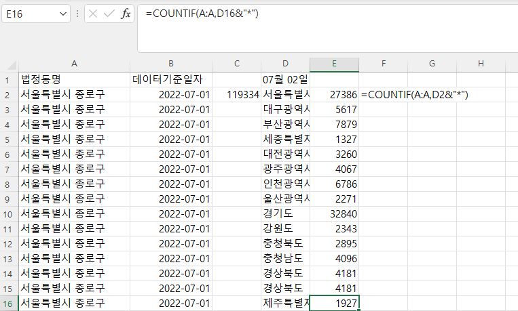Image resolution: width=518 pixels, height=311 pixels.
Task: Click cell D14 '경상북도'
Action: pyautogui.click(x=285, y=274)
